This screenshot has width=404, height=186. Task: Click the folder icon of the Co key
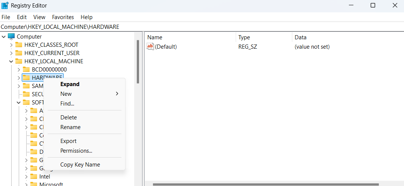pyautogui.click(x=33, y=135)
